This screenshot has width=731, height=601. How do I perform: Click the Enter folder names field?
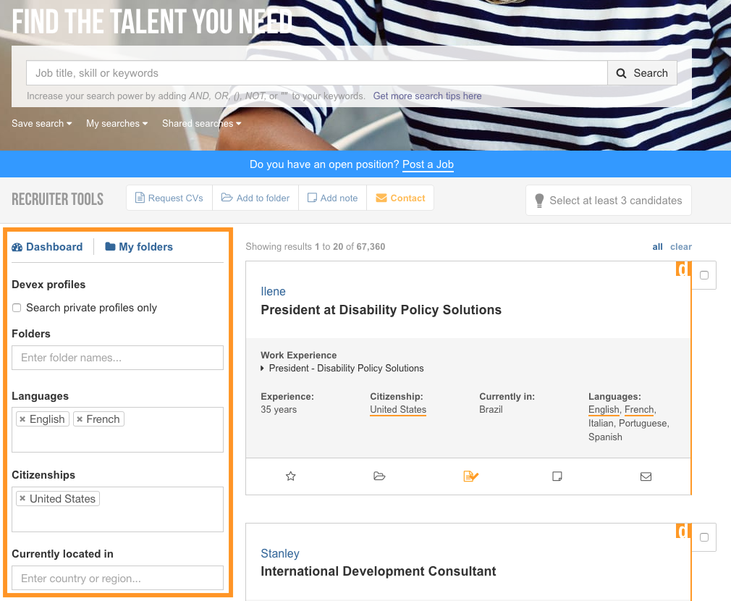click(117, 358)
